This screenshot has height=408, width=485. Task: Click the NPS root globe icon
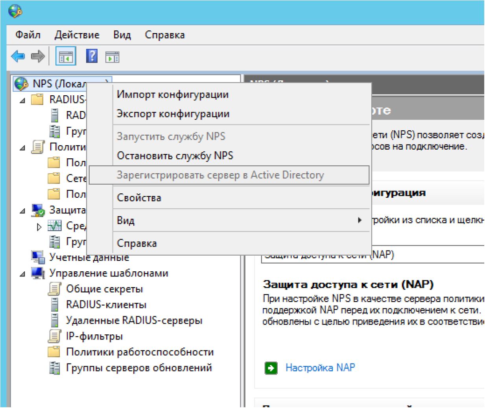[21, 83]
